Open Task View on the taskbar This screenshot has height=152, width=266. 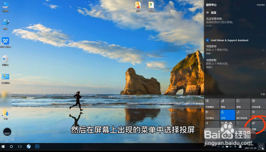pos(20,146)
